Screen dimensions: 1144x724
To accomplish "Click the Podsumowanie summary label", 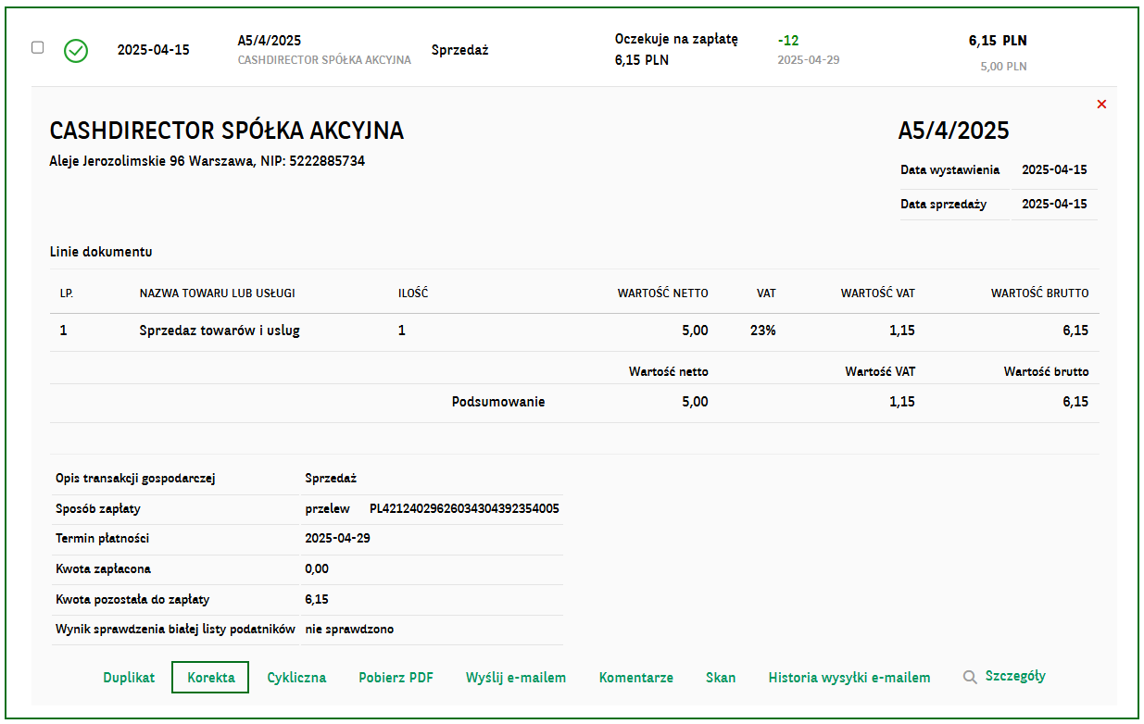I will pos(498,402).
